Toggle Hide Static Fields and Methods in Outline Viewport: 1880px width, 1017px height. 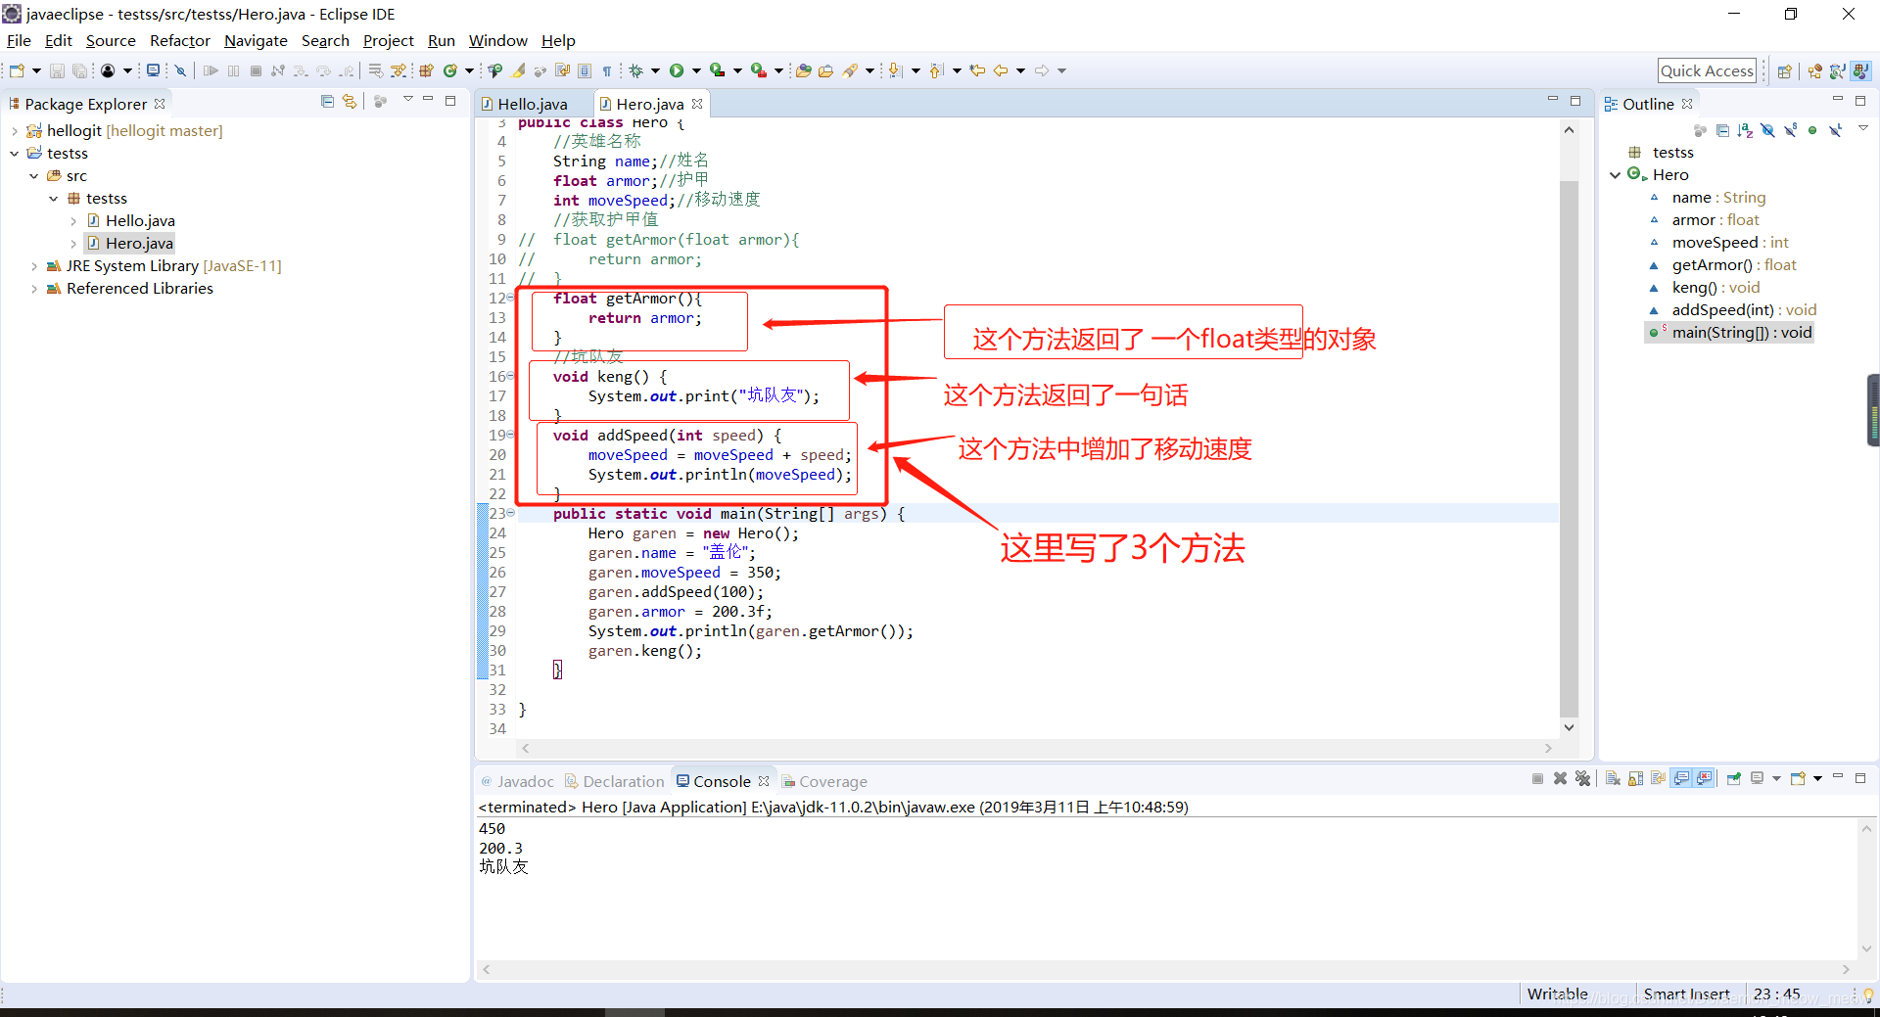[x=1790, y=130]
